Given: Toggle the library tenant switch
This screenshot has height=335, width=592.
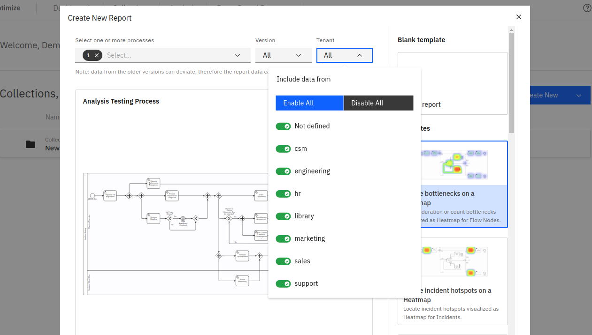Looking at the screenshot, I should (x=283, y=216).
